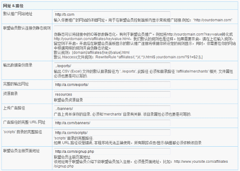
Task: Click the http://a.com/scripts/ path field
Action: click(112, 132)
